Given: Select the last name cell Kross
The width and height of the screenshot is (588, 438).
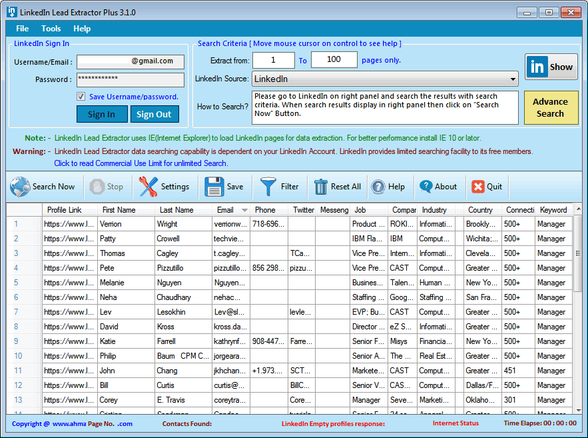Looking at the screenshot, I should tap(183, 327).
